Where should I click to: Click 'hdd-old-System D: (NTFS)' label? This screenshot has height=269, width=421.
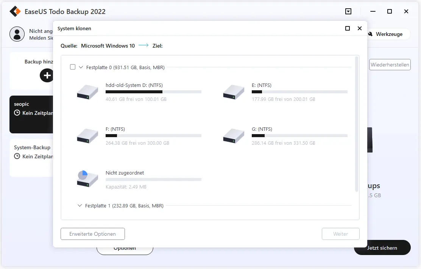coord(134,85)
